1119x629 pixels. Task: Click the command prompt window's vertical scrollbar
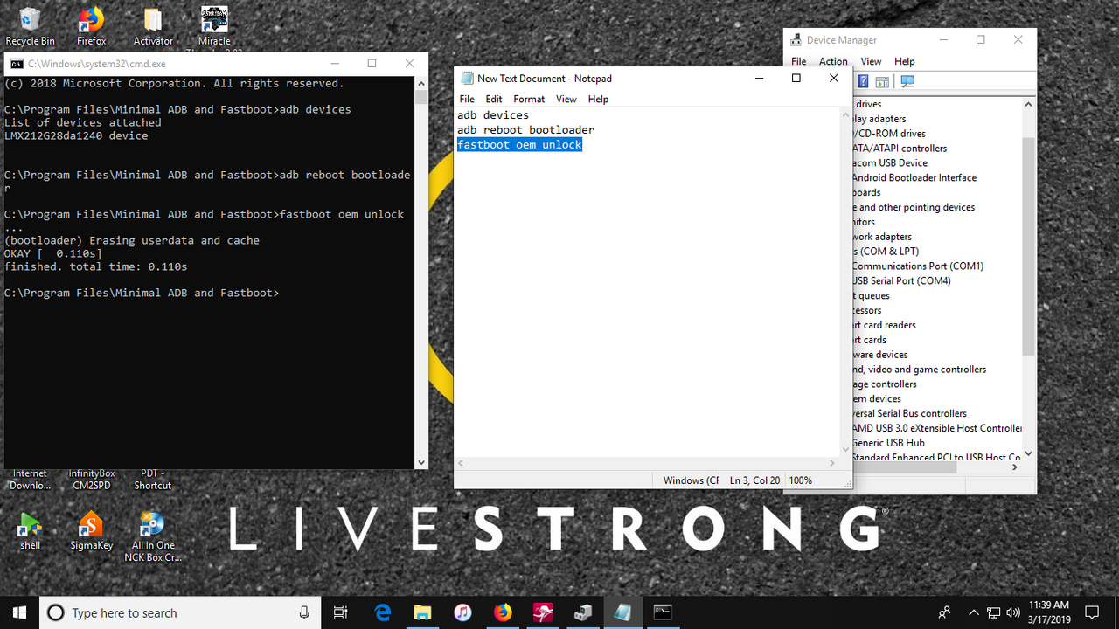421,262
